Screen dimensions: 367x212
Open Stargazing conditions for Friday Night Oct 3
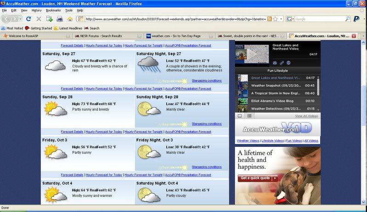(x=207, y=167)
